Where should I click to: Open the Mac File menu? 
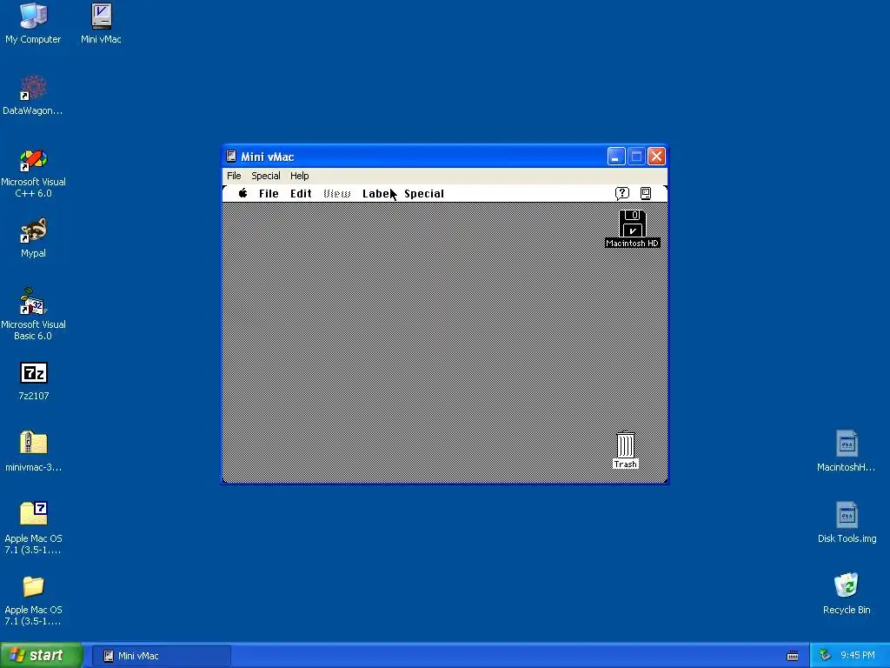tap(269, 194)
